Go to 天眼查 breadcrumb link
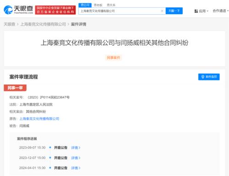Viewport: 229px width, 176px height. coord(9,24)
